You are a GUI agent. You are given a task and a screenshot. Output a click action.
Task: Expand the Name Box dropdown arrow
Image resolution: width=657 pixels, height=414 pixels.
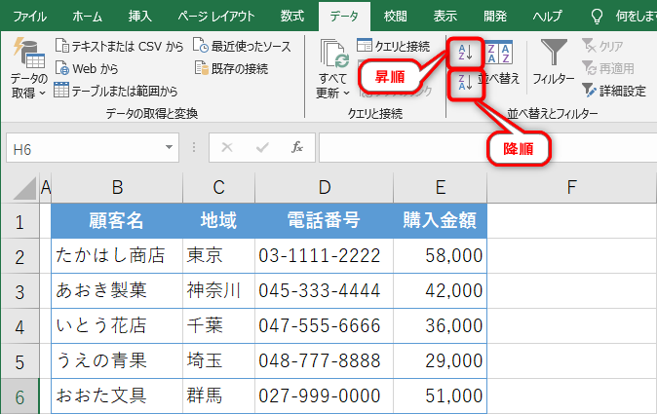click(x=168, y=147)
